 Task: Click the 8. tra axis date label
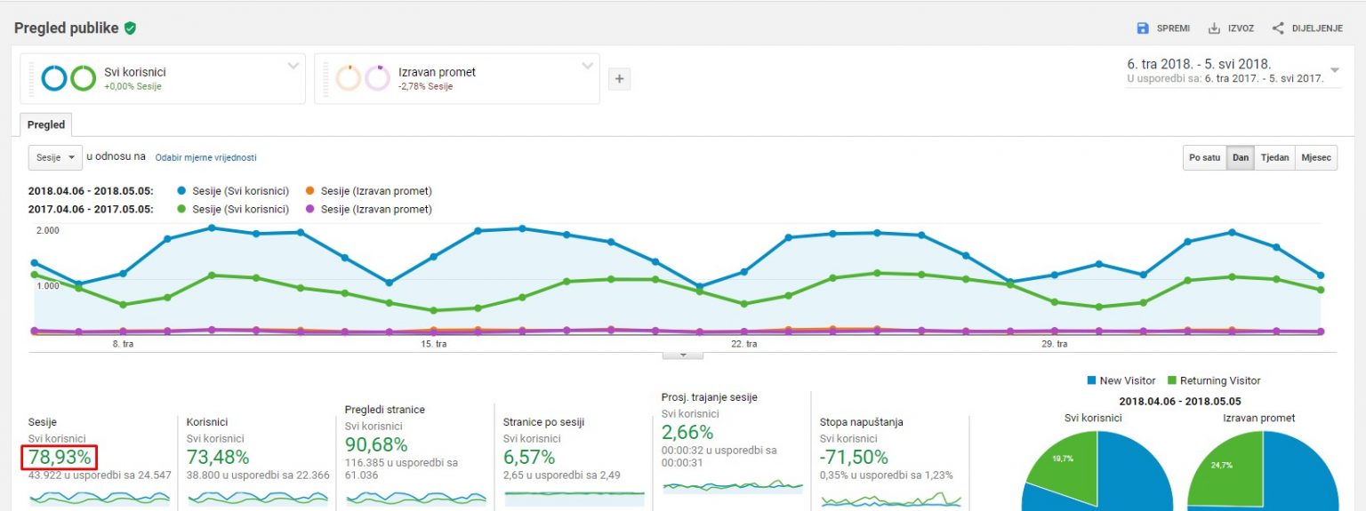pos(123,344)
